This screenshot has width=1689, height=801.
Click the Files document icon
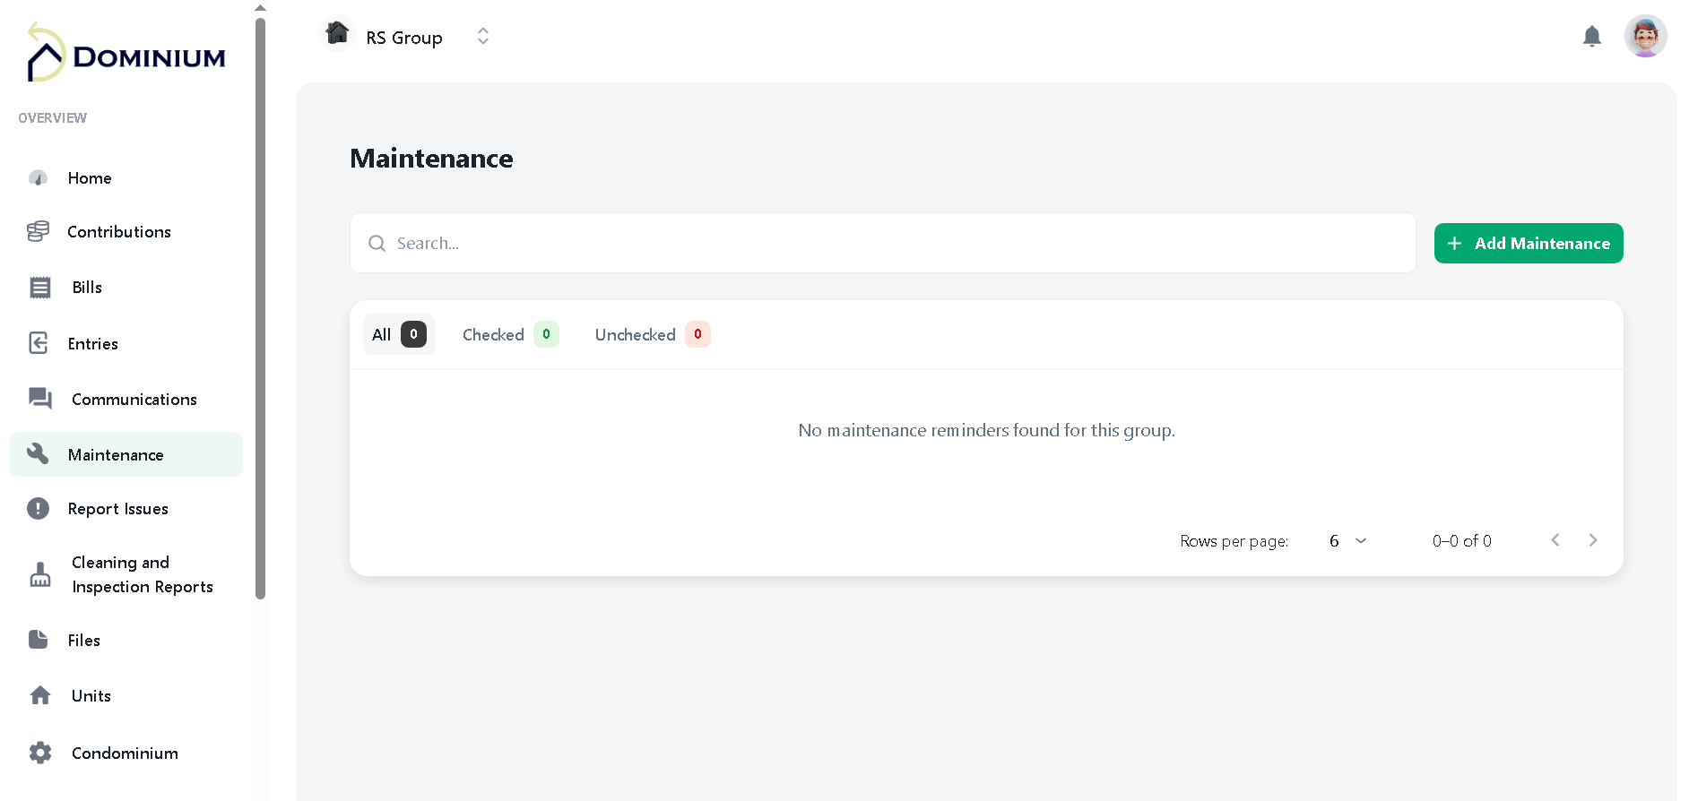[x=38, y=639]
